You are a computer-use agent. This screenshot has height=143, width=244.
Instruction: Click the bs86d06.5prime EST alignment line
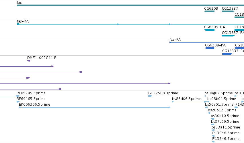tap(190, 102)
